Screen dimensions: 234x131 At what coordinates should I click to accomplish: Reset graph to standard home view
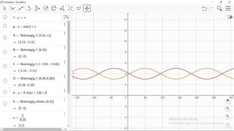click(x=228, y=100)
